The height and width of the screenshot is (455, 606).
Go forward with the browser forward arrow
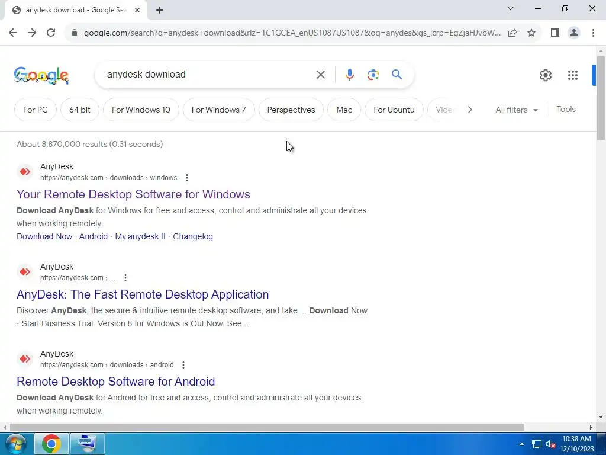32,33
